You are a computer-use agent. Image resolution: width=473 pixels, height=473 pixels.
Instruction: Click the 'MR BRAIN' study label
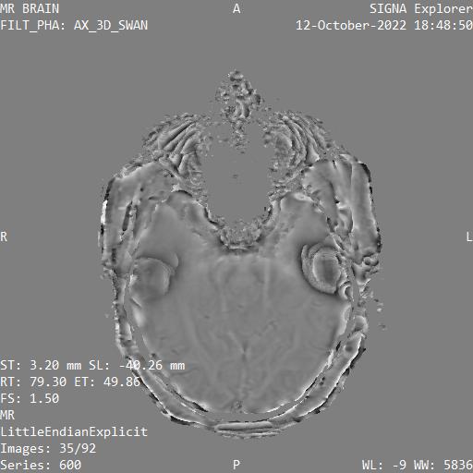(30, 8)
